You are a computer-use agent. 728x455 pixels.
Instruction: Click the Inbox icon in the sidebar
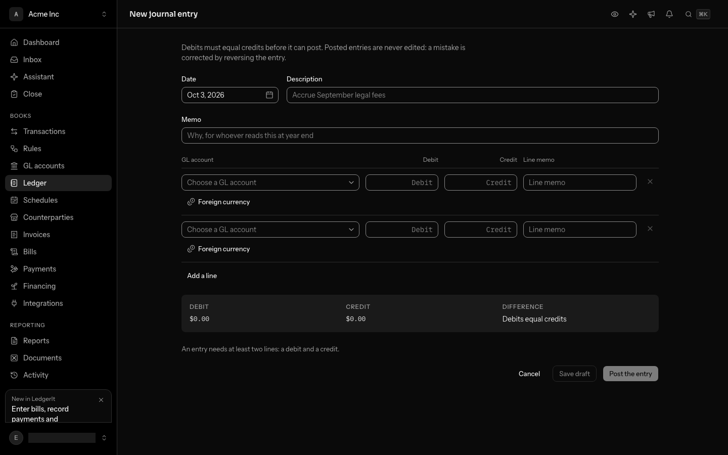tap(14, 60)
